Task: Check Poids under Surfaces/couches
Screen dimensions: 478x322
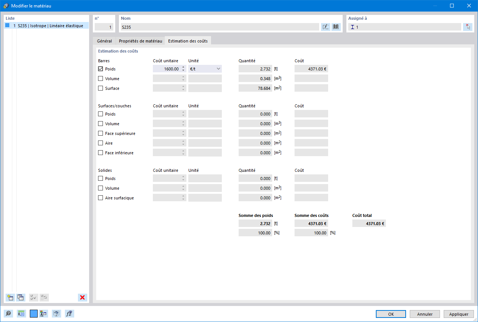Action: click(x=101, y=114)
